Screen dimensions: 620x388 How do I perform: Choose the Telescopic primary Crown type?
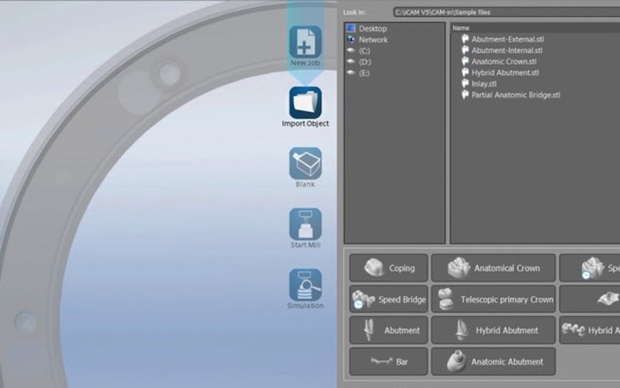click(493, 299)
